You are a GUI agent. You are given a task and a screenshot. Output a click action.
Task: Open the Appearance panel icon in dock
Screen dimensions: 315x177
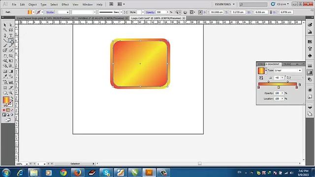[x=310, y=89]
